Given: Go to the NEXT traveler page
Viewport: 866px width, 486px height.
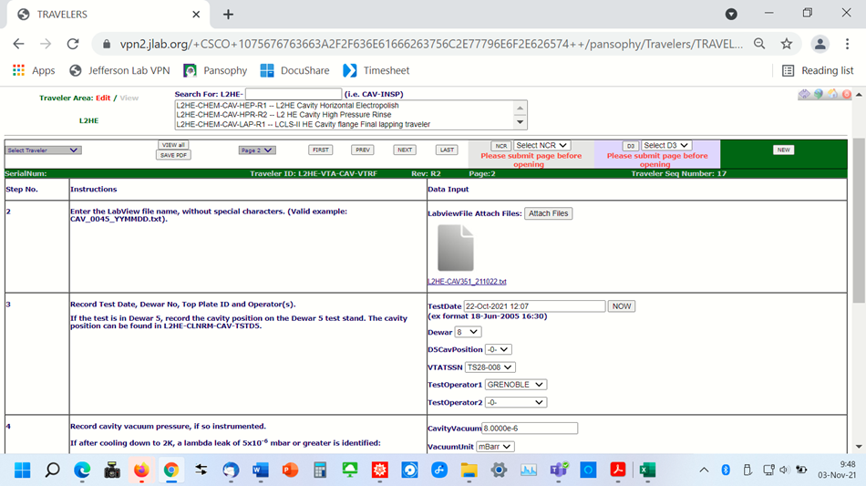Looking at the screenshot, I should 405,150.
